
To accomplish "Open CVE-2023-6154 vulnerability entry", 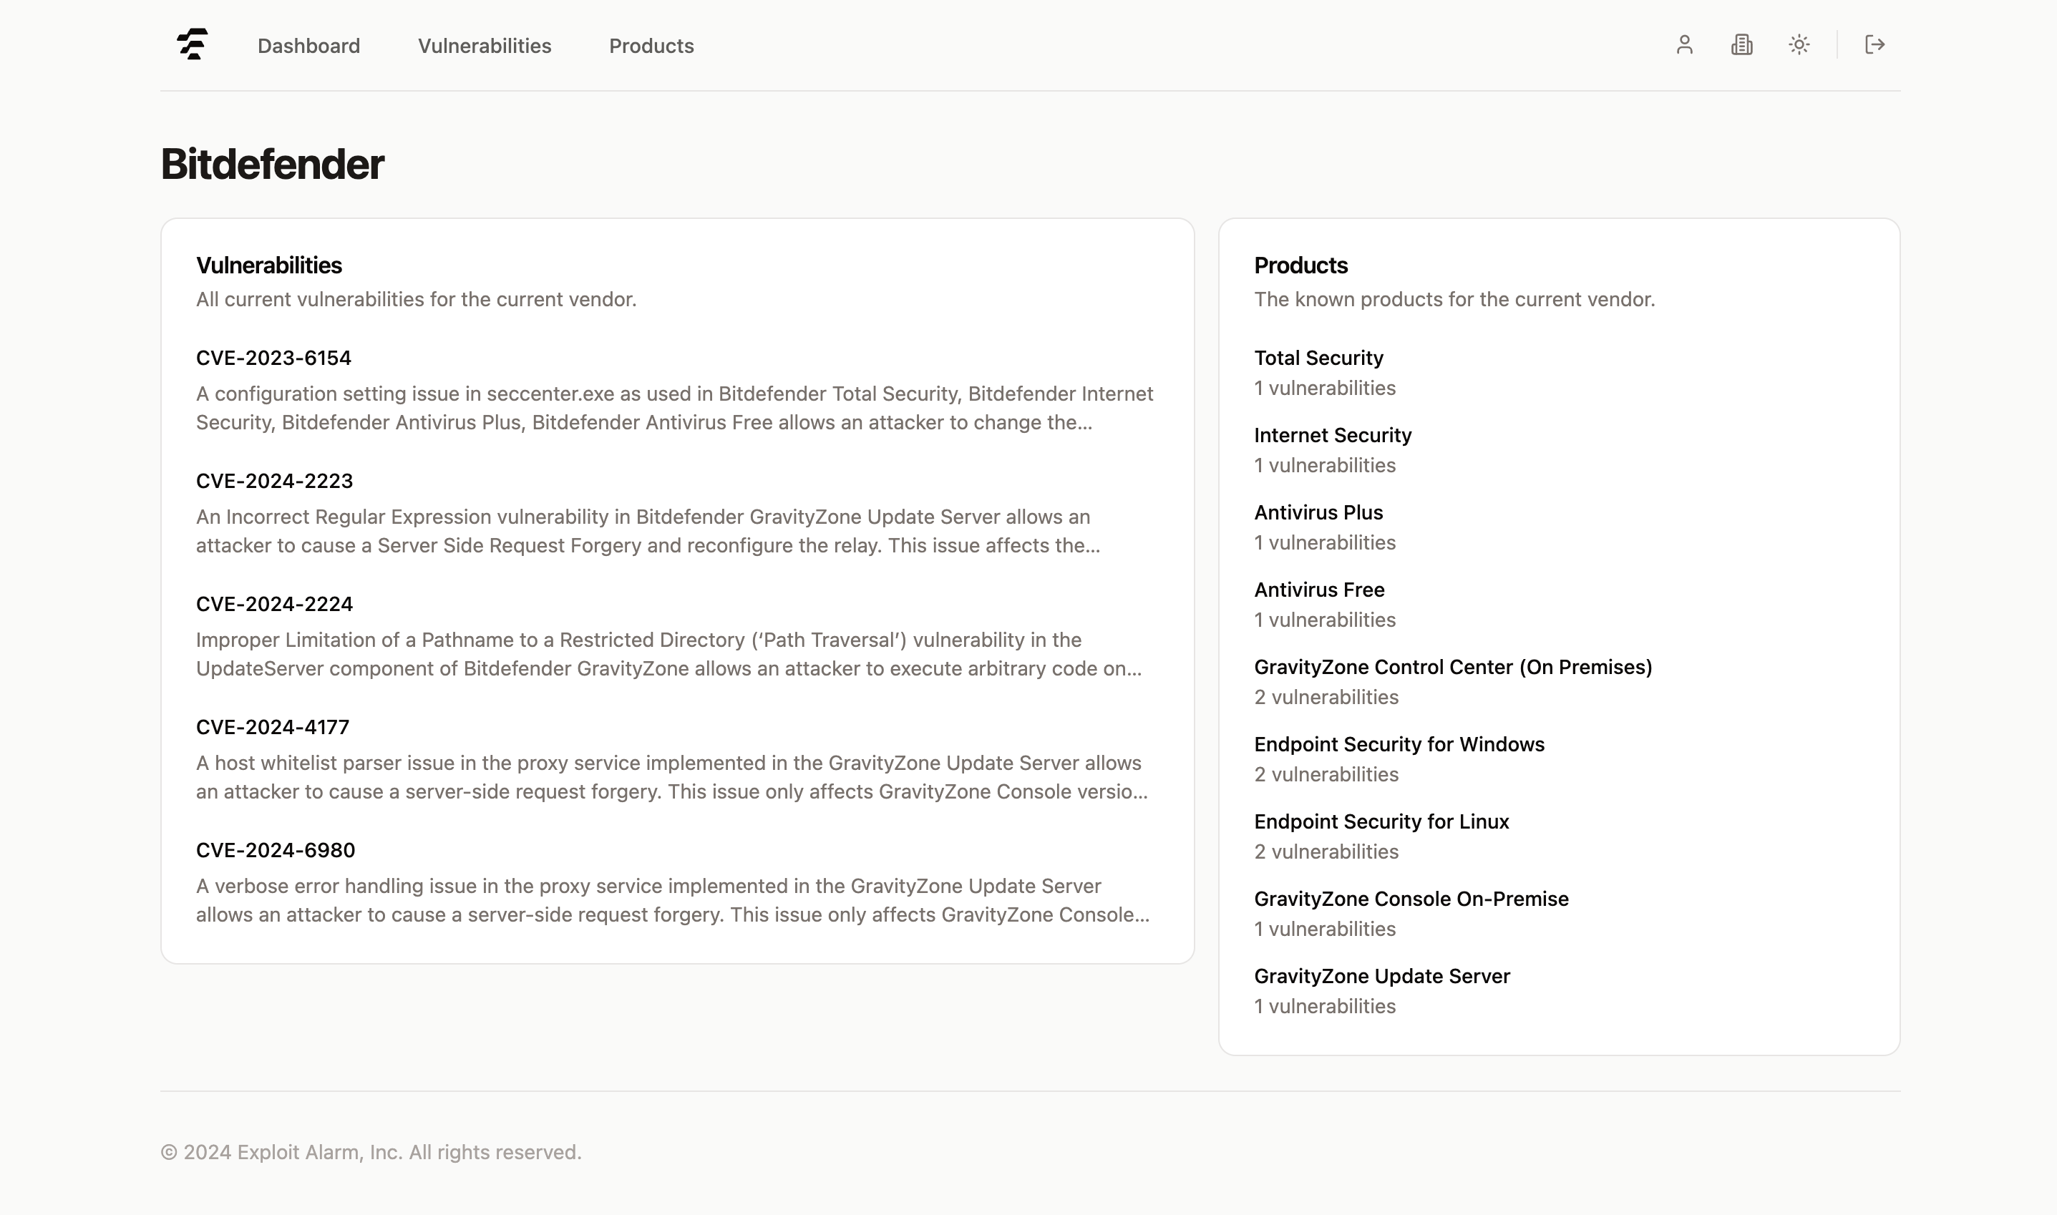I will coord(273,358).
